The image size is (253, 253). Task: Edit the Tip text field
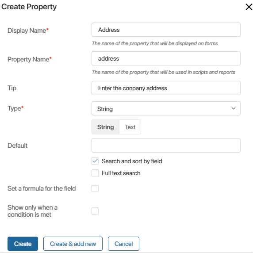[166, 88]
